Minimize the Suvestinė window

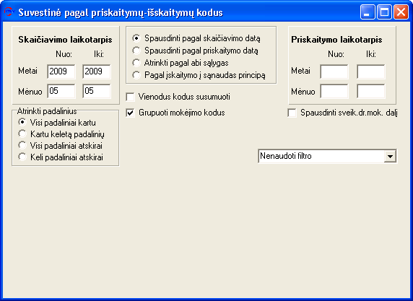coord(368,12)
